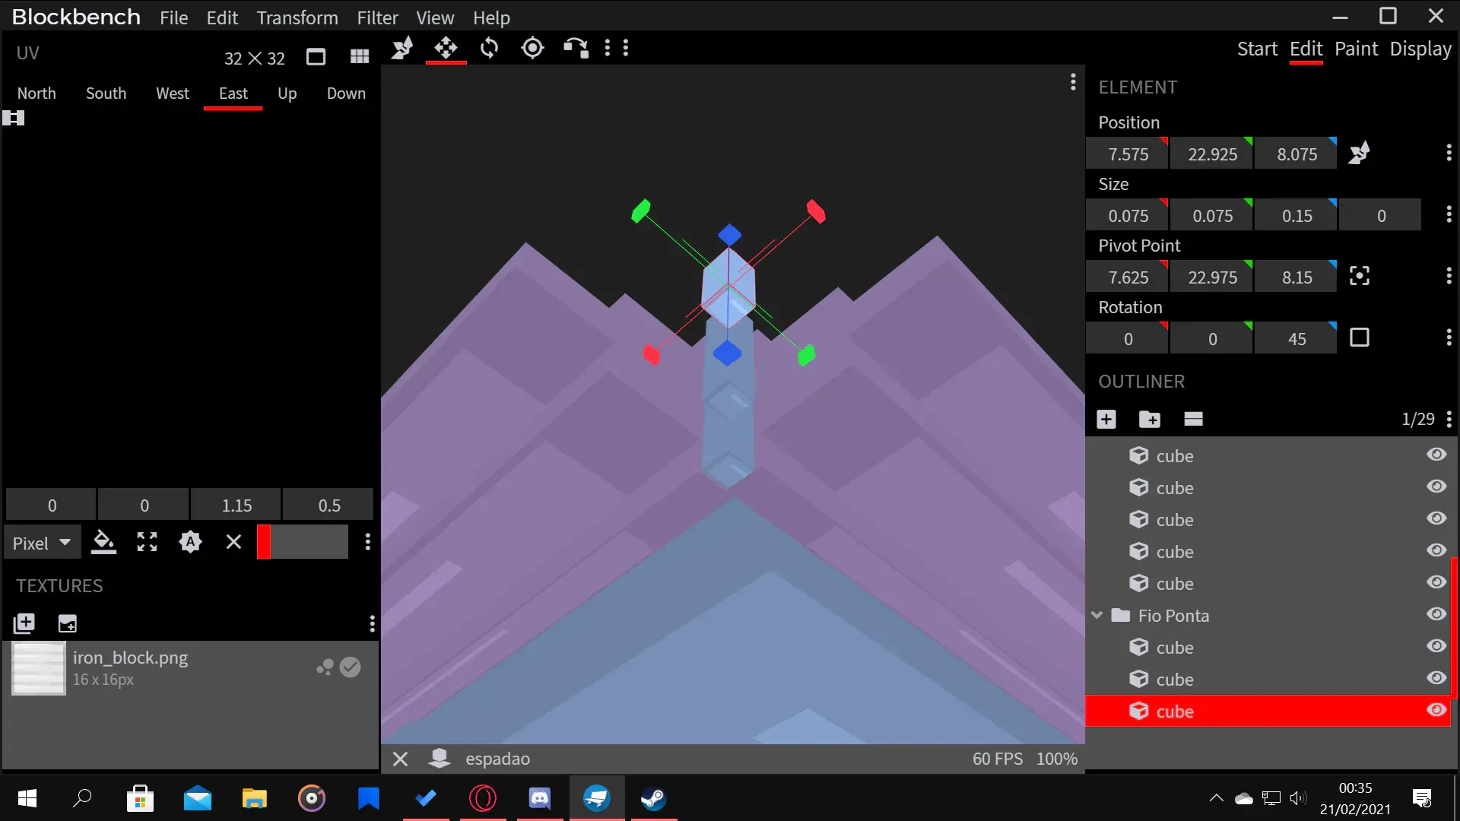Screen dimensions: 1460x821
Task: Open the viewport three-dot menu
Action: 1073,81
